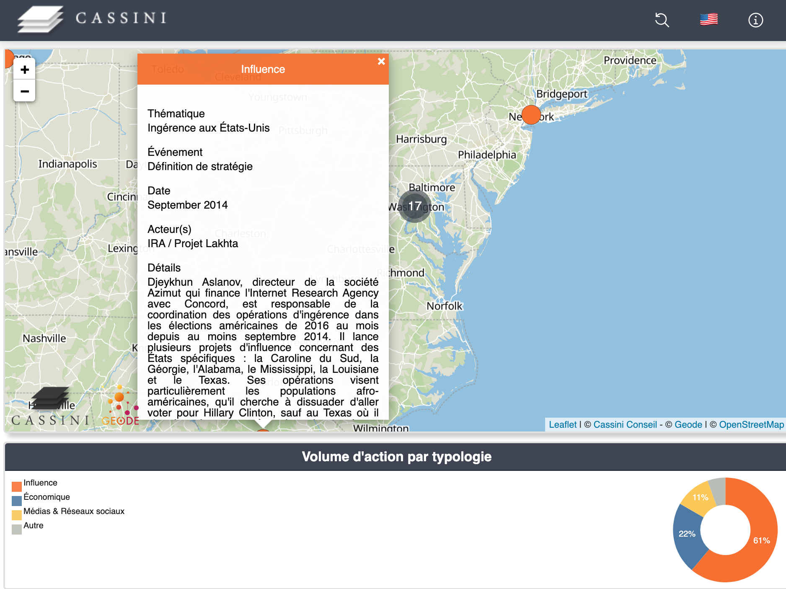Open the search magnifier icon
This screenshot has width=786, height=589.
tap(662, 20)
